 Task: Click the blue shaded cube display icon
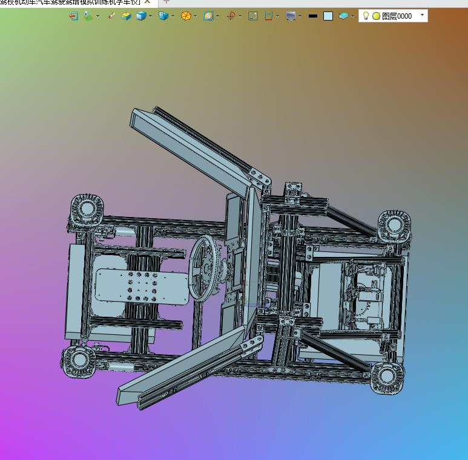tap(141, 16)
